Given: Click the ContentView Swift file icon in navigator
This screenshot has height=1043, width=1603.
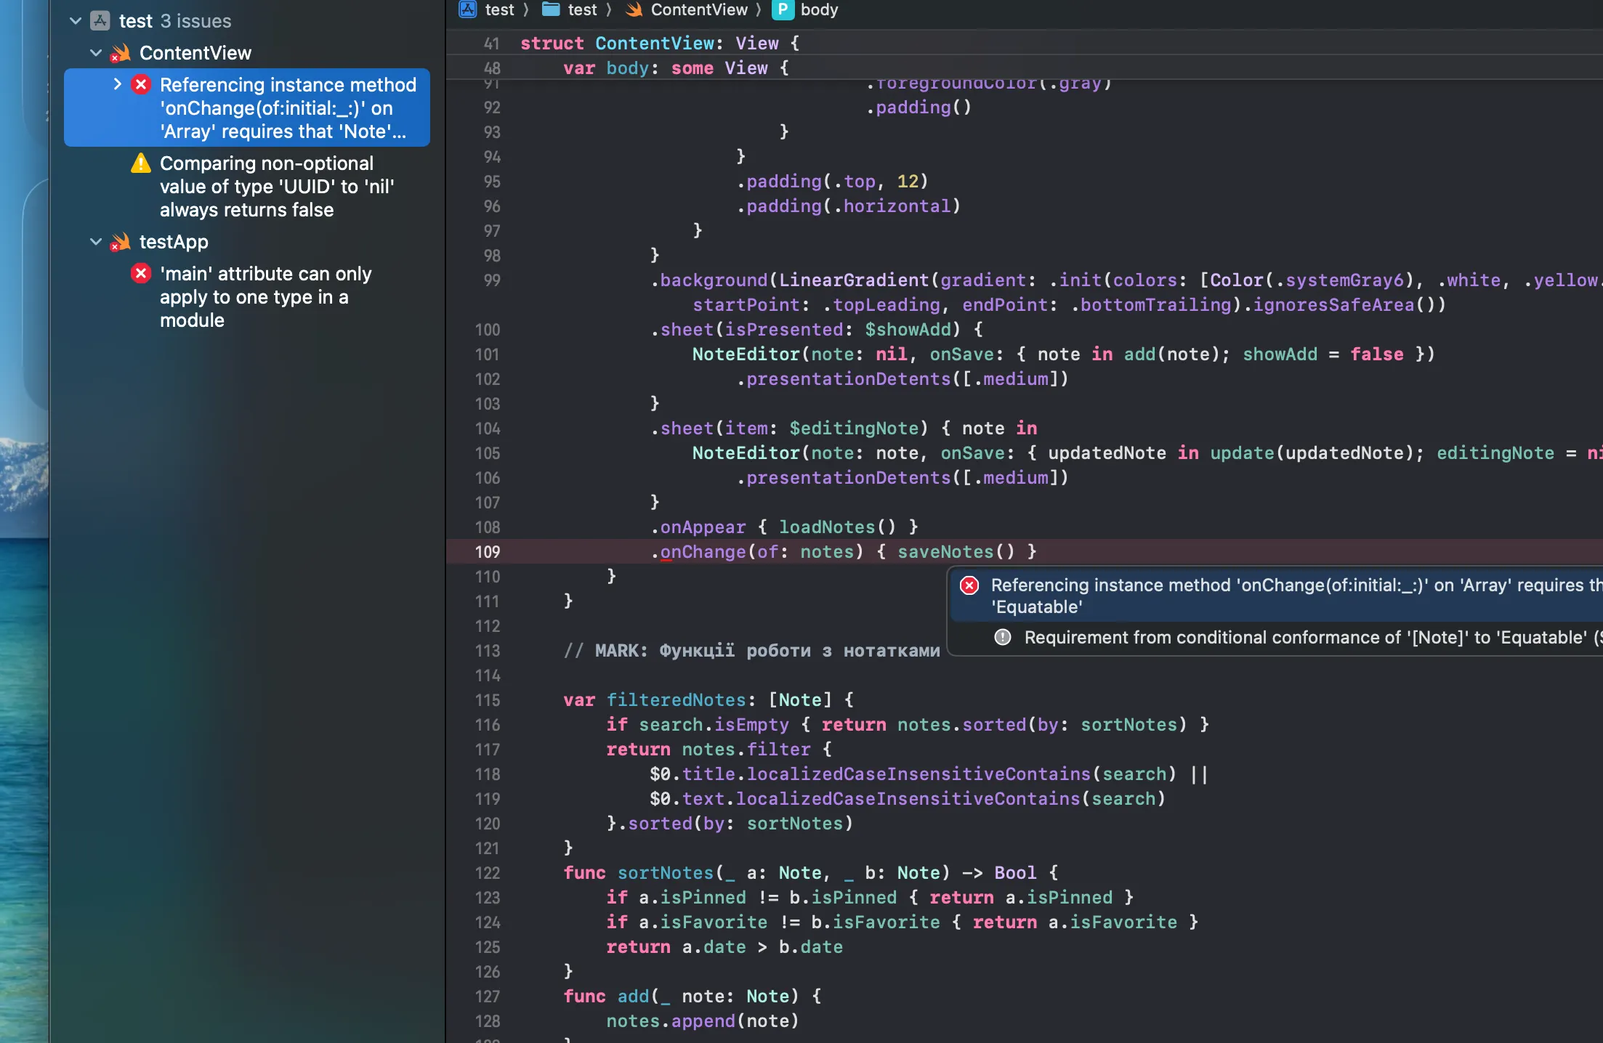Looking at the screenshot, I should (x=120, y=53).
